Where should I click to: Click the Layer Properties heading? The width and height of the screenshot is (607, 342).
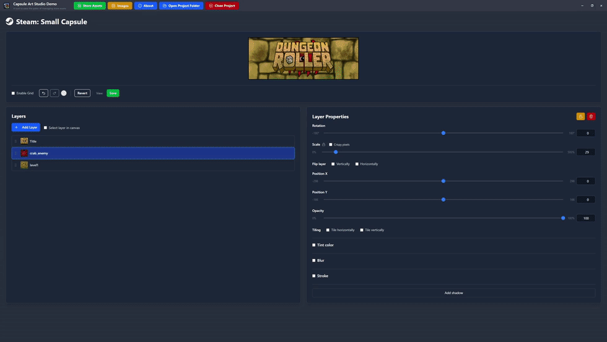[x=330, y=116]
